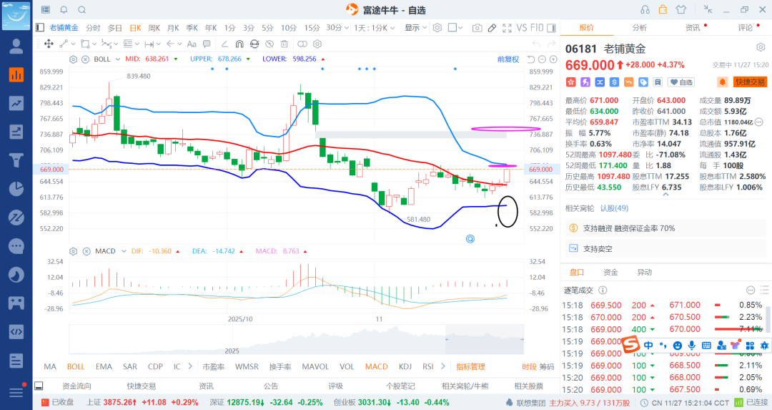Toggle the BOLL indicator in the bottom bar
This screenshot has height=410, width=772.
pos(76,366)
